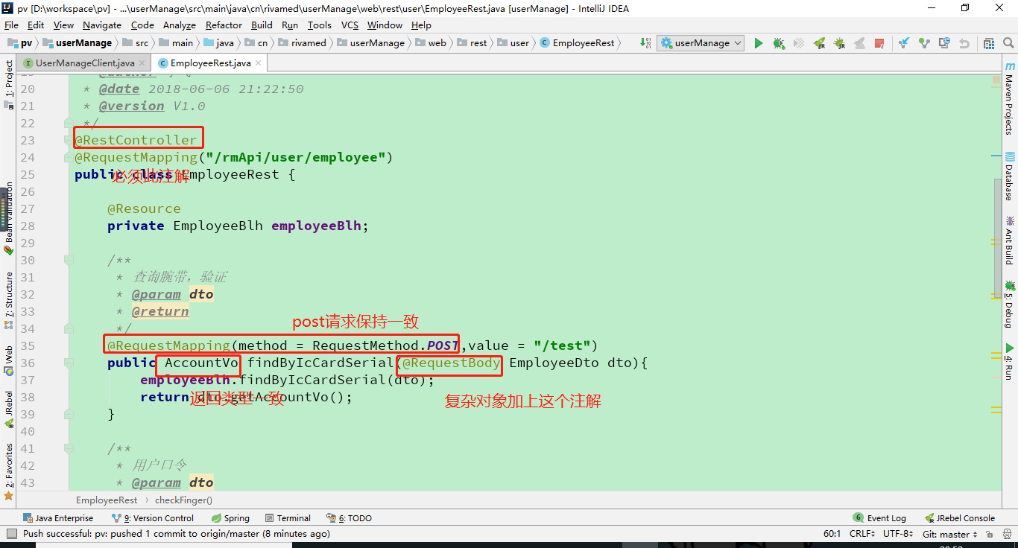Click the editor vertical scrollbar thumb
The image size is (1018, 548).
point(997,238)
